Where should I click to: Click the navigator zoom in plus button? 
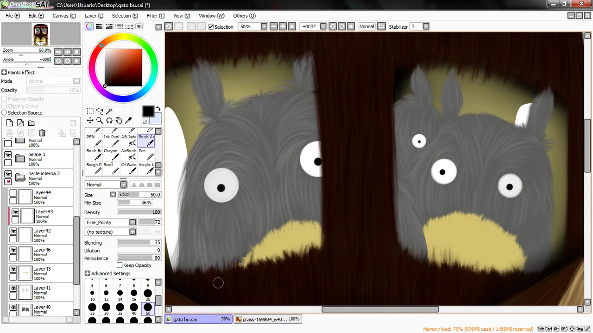[x=68, y=52]
